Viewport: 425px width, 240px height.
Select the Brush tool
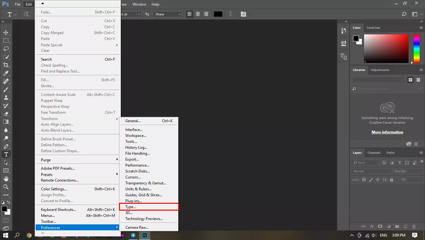6,89
